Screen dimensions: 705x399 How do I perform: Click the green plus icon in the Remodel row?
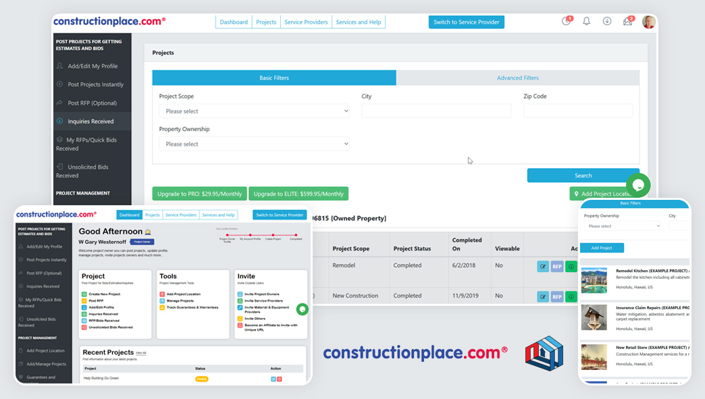pyautogui.click(x=571, y=267)
